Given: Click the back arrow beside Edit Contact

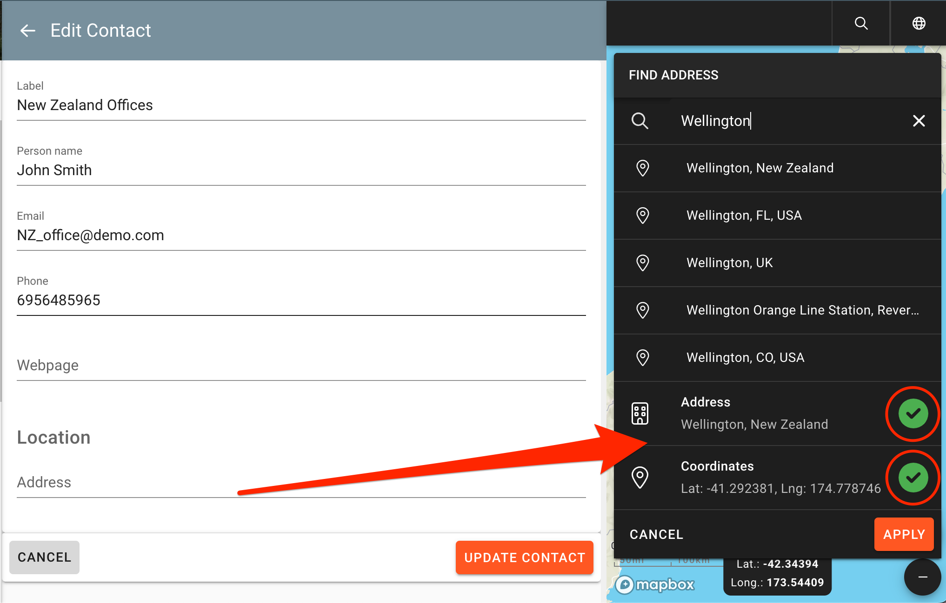Looking at the screenshot, I should click(28, 31).
